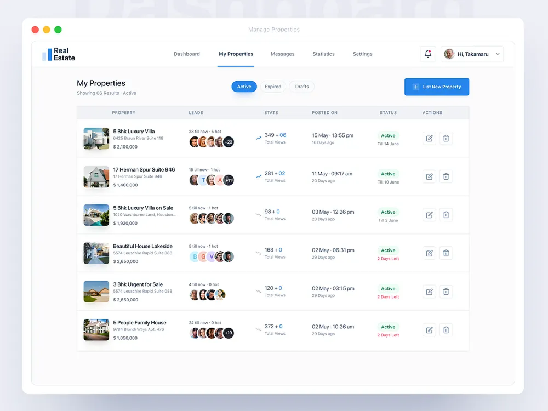Open the Beautiful House Lakeside thumbnail
Viewport: 548px width, 411px height.
(96, 253)
